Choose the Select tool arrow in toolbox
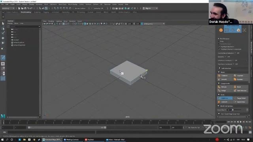Screen dimensions: 253x142 [x=3, y=24]
